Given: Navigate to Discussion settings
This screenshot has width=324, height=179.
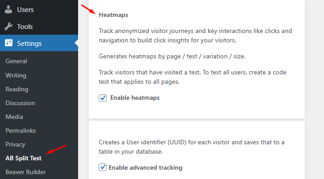Looking at the screenshot, I should (20, 103).
